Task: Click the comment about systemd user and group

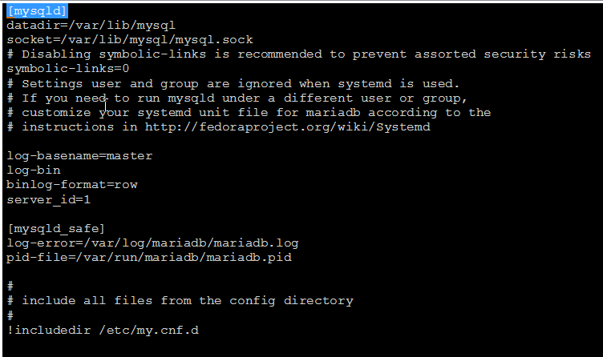Action: (233, 83)
